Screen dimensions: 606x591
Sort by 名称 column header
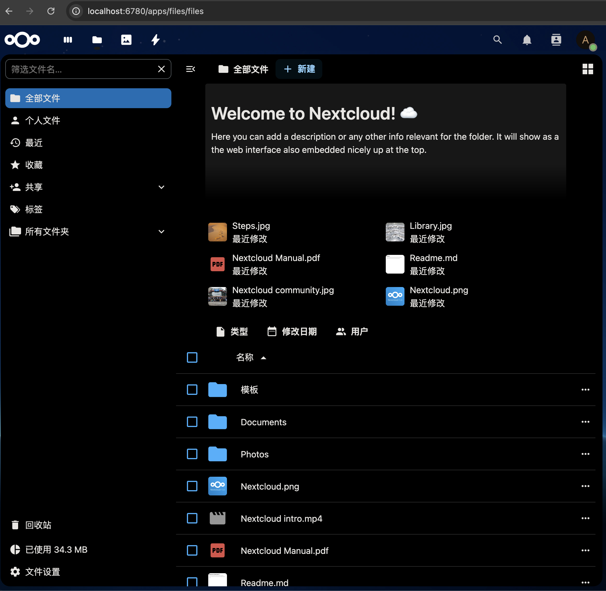pos(251,357)
